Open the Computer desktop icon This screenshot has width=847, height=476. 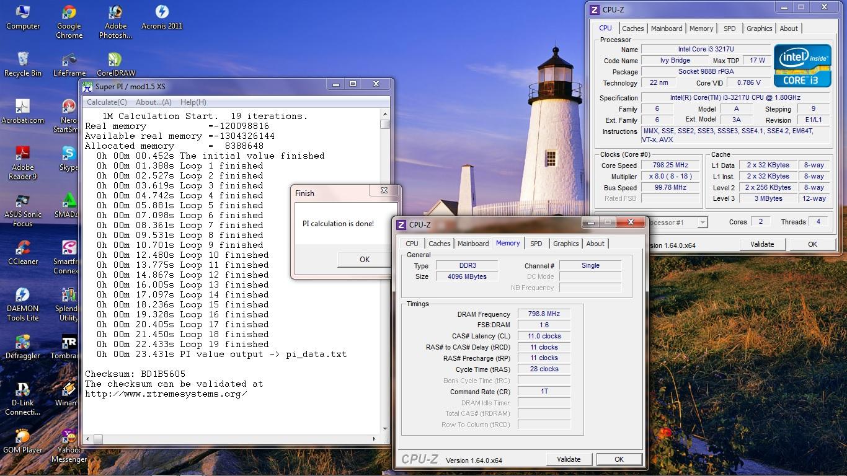[x=23, y=17]
